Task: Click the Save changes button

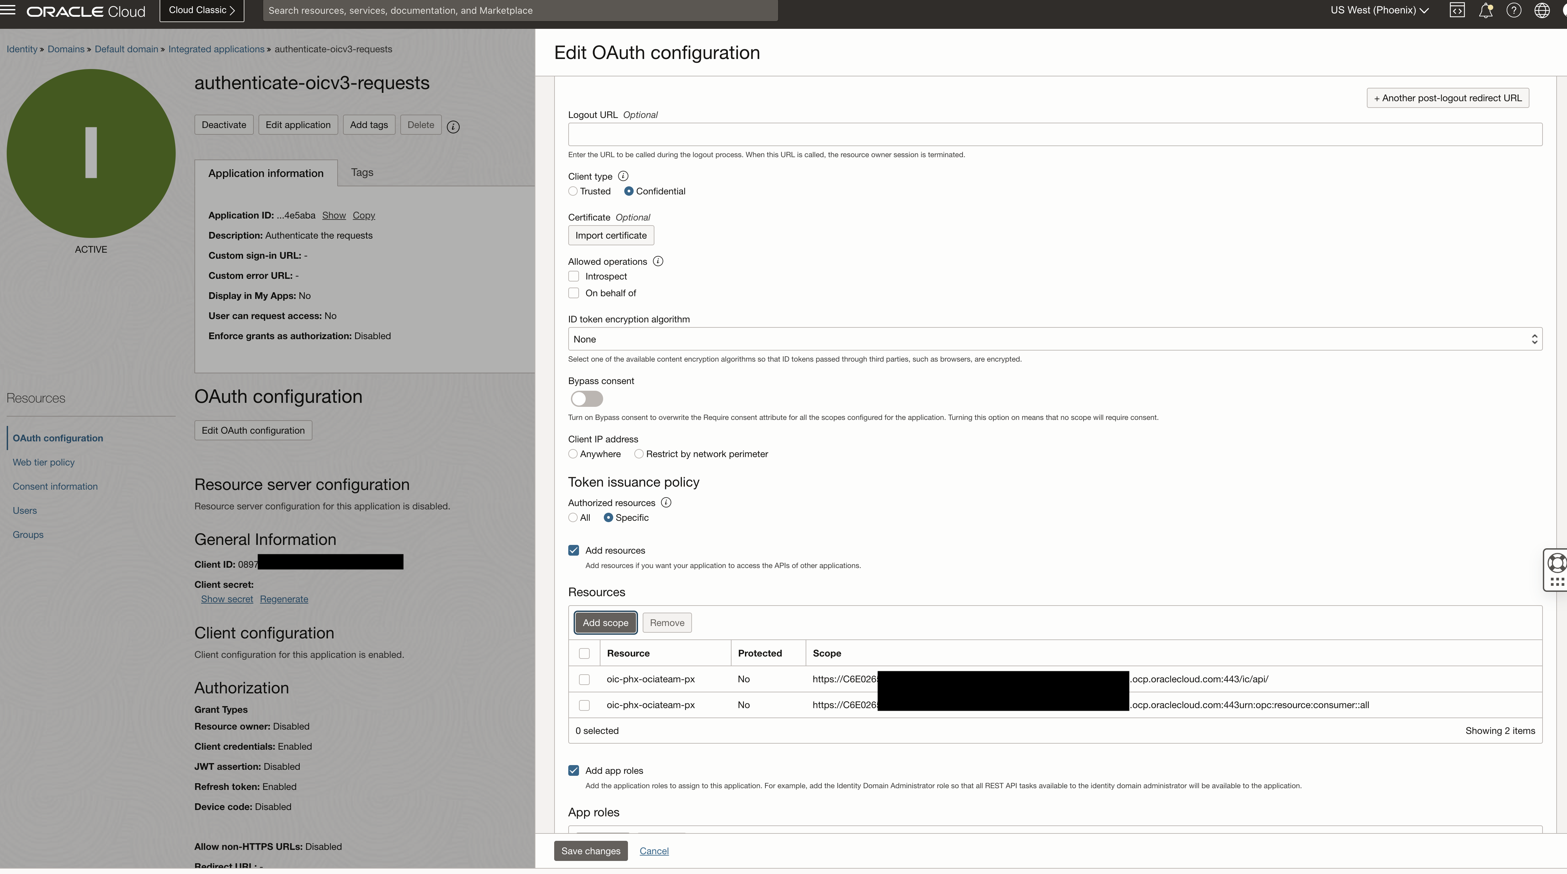Action: 590,851
